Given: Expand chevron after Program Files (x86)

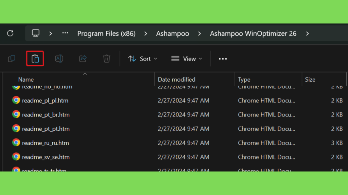Looking at the screenshot, I should [x=145, y=34].
